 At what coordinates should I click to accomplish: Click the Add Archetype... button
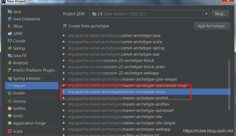[x=212, y=26]
